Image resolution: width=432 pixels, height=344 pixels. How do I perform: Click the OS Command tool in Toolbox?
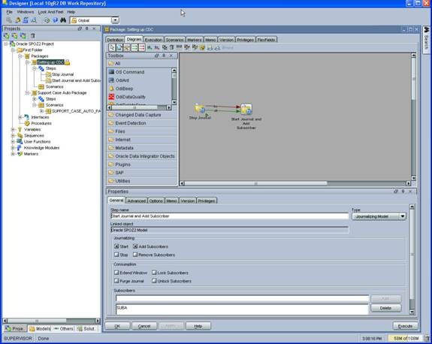(127, 72)
